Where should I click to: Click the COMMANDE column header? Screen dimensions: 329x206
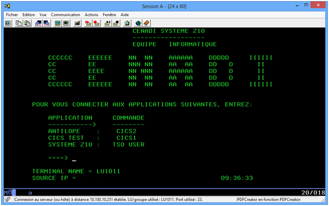pyautogui.click(x=129, y=118)
